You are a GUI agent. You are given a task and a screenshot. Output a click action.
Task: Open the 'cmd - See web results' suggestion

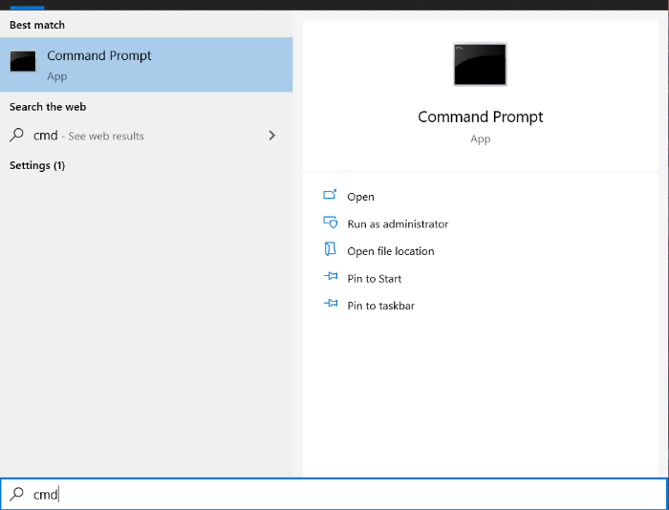tap(89, 136)
